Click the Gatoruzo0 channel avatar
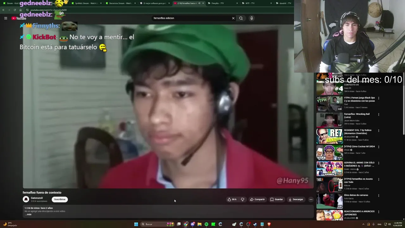The image size is (405, 228). point(26,199)
